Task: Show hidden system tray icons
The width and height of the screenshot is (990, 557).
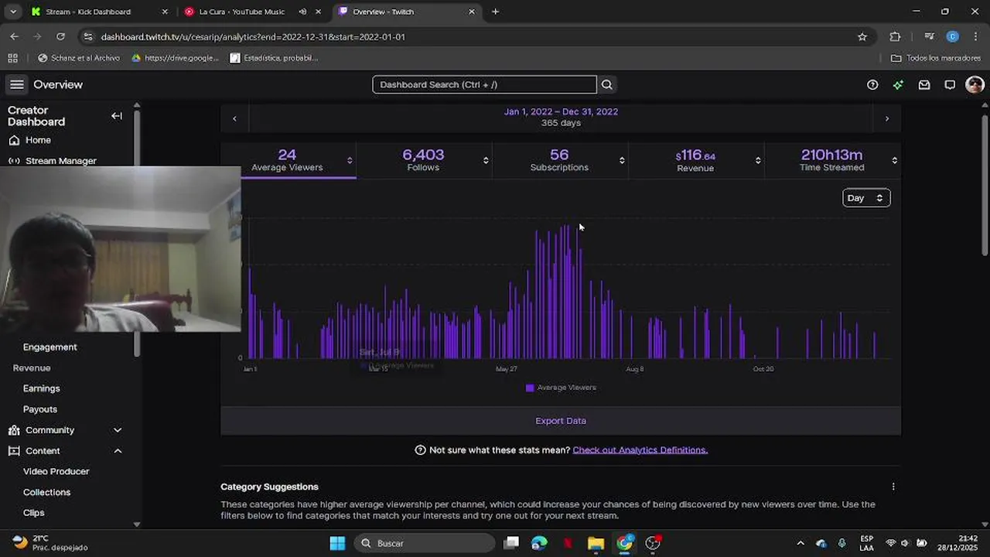Action: pos(801,543)
